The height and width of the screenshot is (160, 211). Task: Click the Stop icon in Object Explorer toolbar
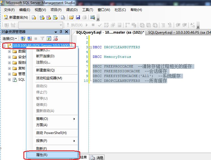(x=36, y=39)
